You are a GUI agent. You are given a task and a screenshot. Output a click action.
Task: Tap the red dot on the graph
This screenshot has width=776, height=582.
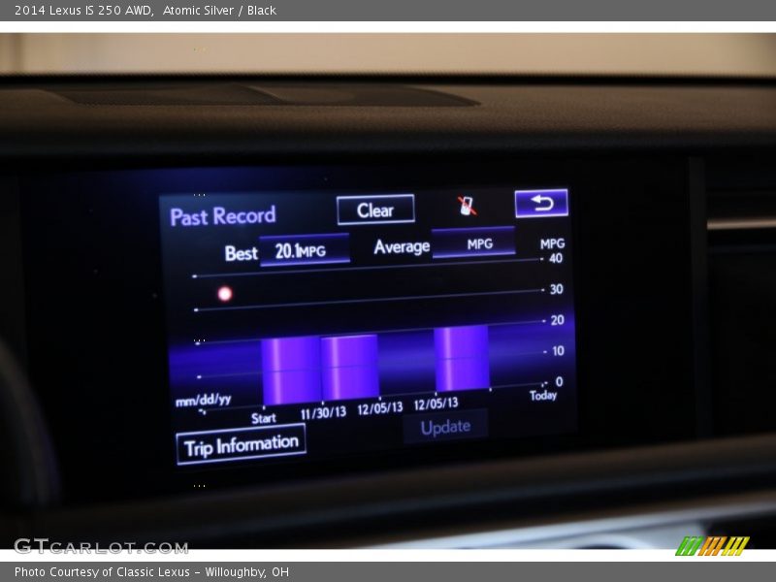225,293
